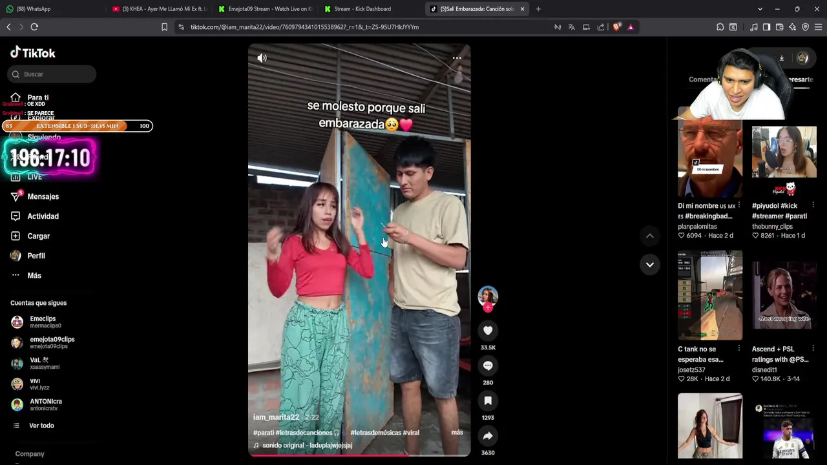Screen dimensions: 827x465
Task: Open the video three-dots options menu
Action: 457,58
